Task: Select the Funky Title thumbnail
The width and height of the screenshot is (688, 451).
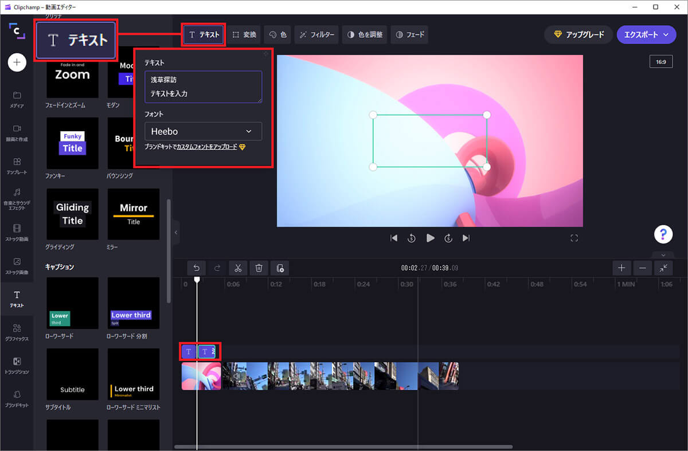Action: pos(72,143)
